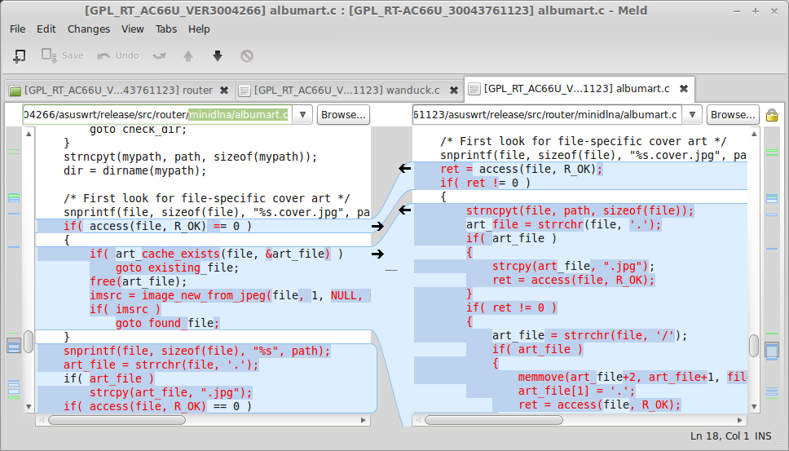The height and width of the screenshot is (451, 789).
Task: Click 'goto existing_file;' in left pane
Action: pos(178,268)
